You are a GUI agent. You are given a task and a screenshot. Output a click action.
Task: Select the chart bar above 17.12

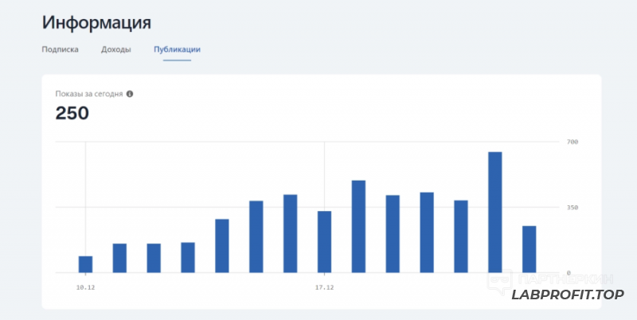324,242
